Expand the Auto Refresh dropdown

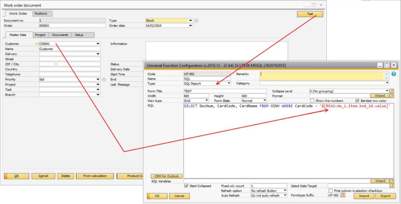(284, 195)
